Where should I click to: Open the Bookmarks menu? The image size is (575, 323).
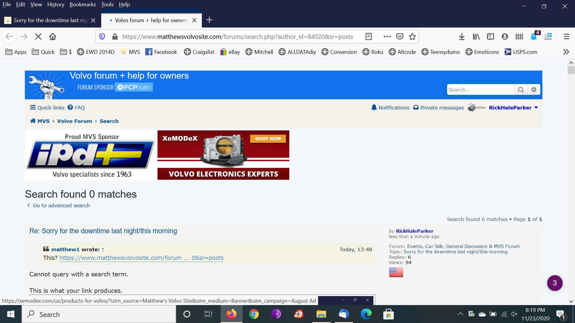pos(83,4)
